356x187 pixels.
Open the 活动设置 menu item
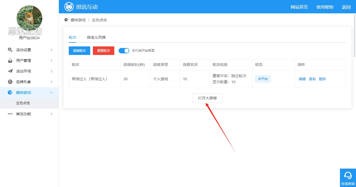coord(29,50)
